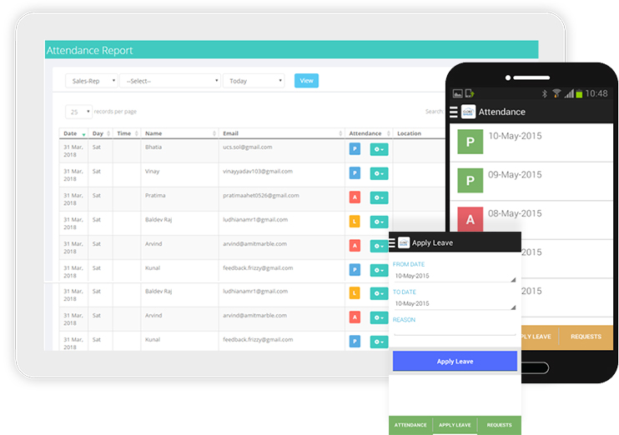Open FROM DATE picker in Apply Leave

455,276
